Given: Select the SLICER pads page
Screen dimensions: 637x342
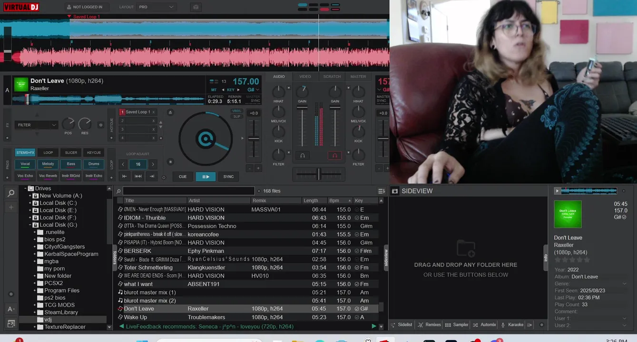Looking at the screenshot, I should click(71, 152).
